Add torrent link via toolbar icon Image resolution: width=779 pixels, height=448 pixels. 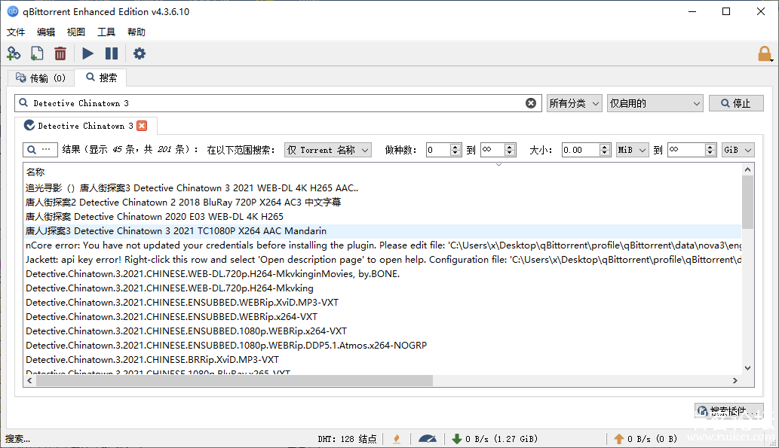click(x=14, y=53)
